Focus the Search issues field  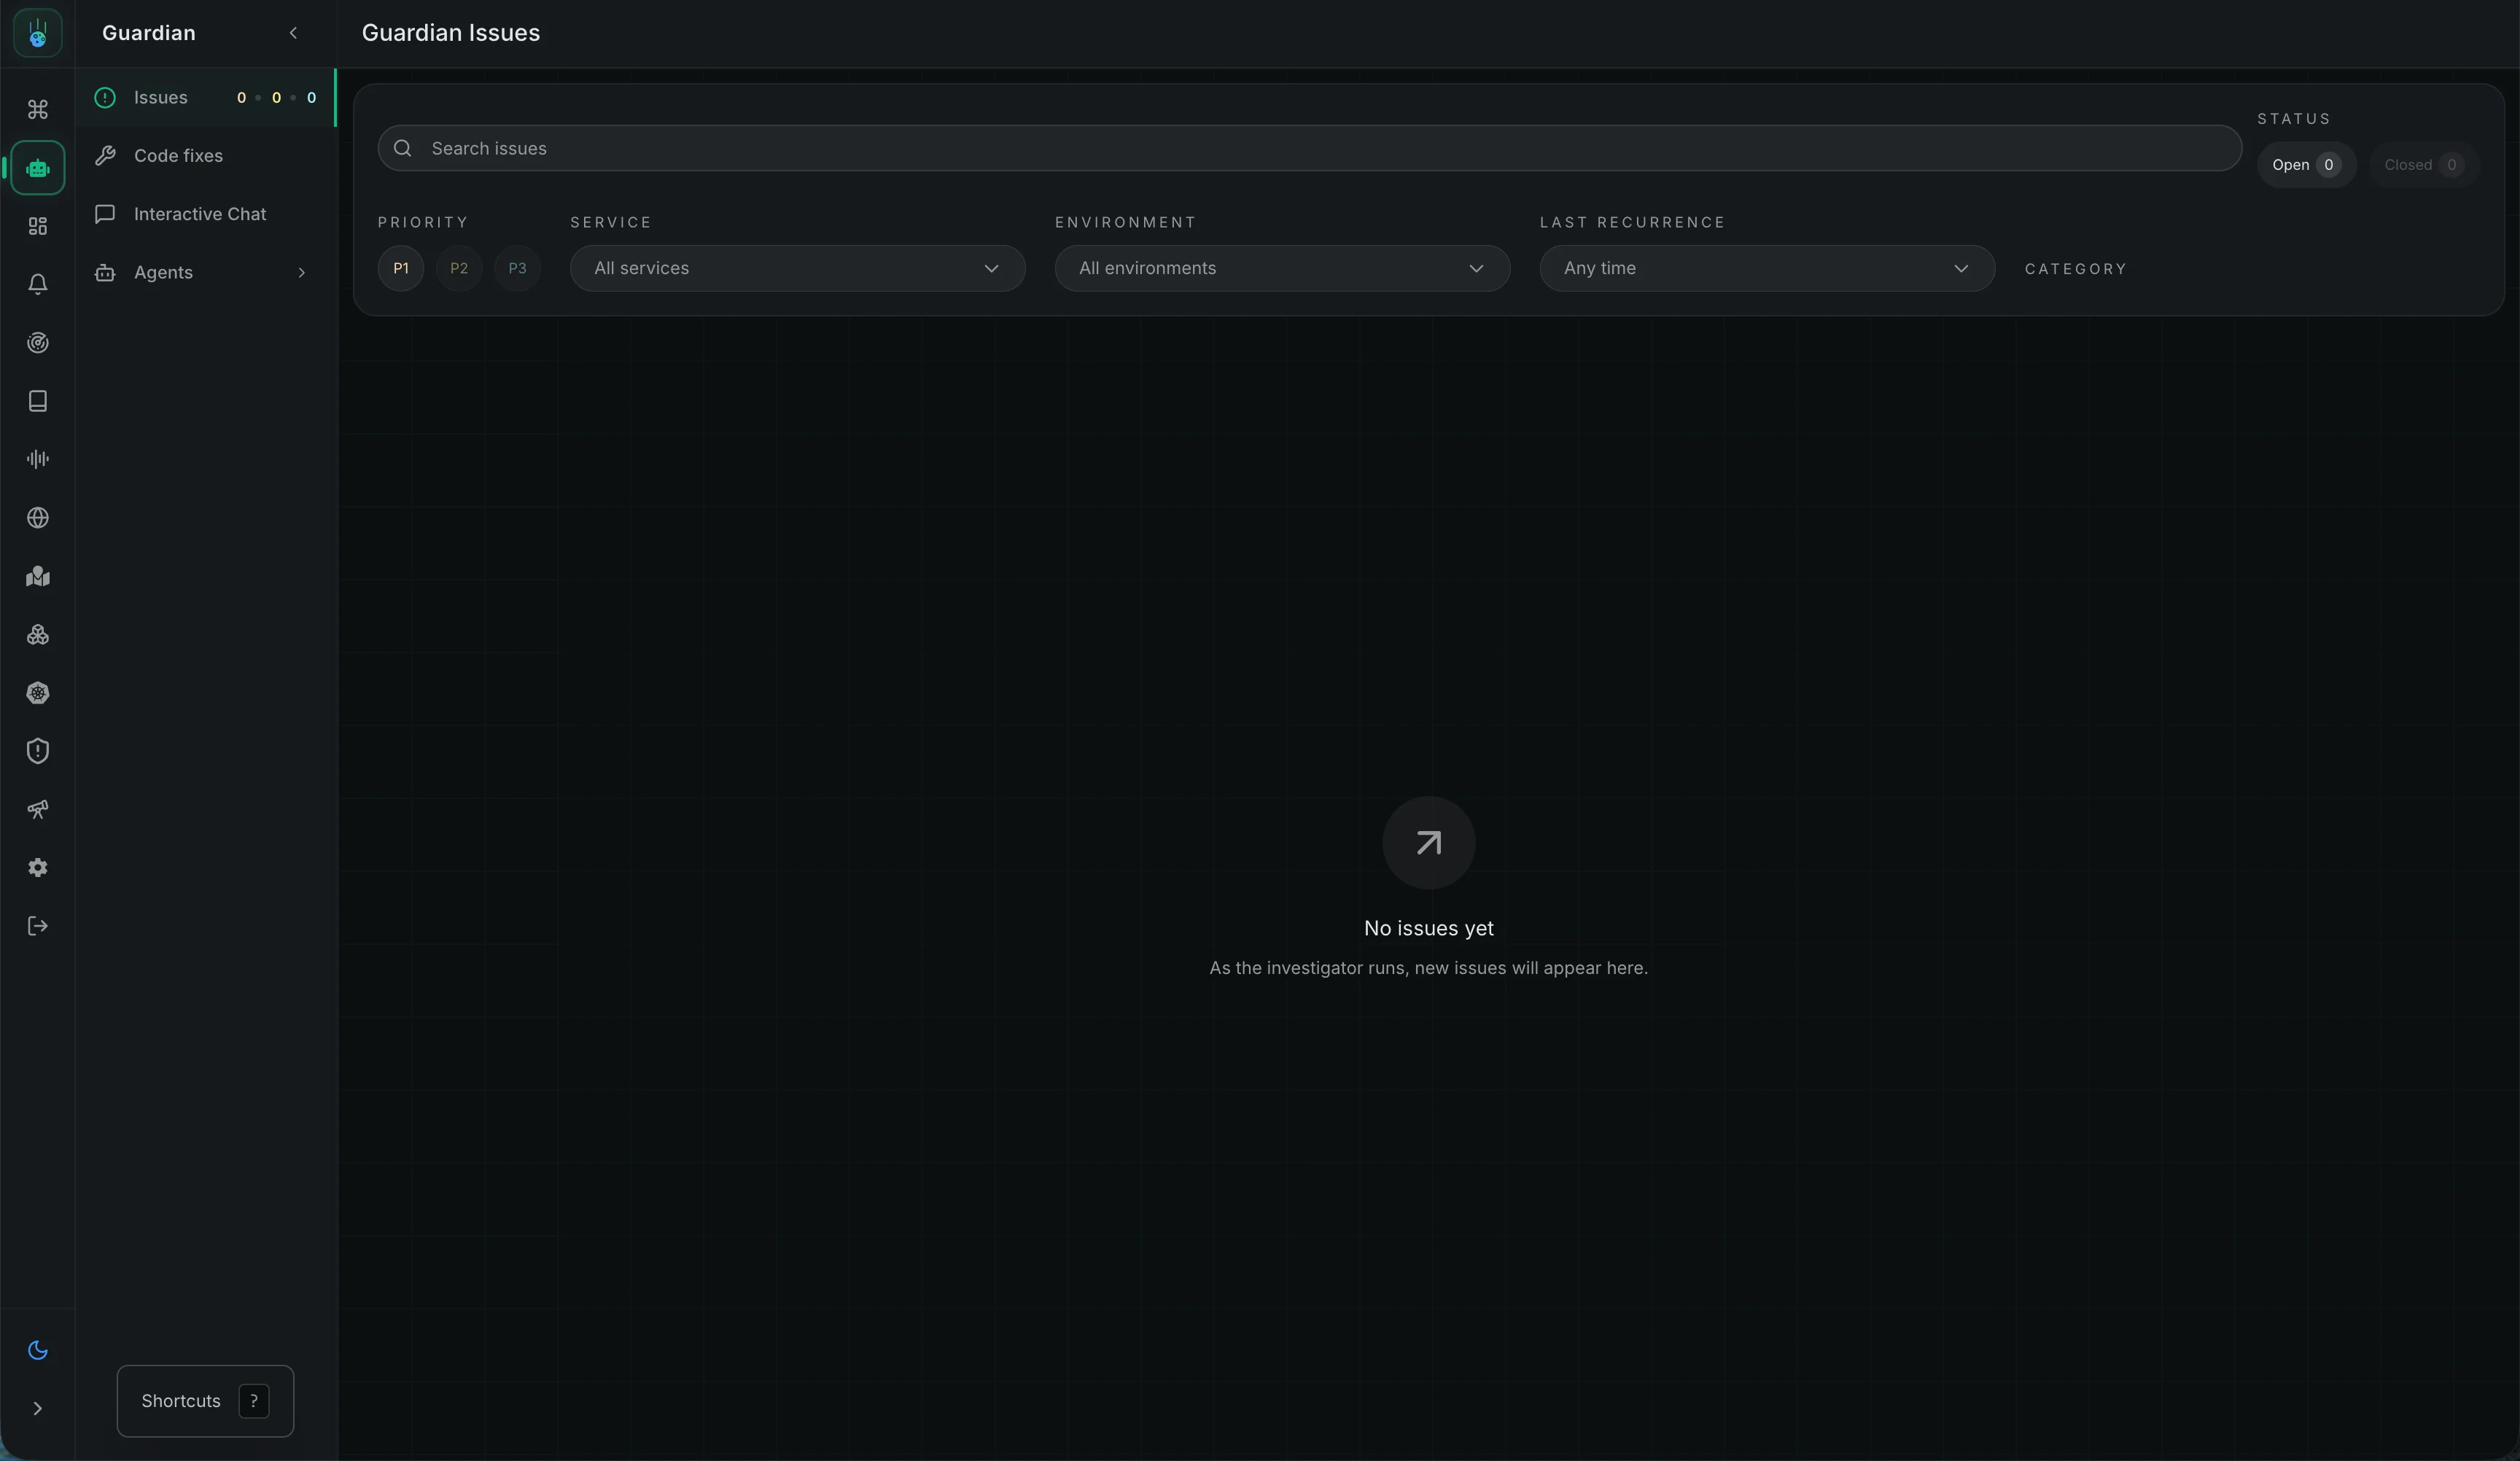[1309, 148]
